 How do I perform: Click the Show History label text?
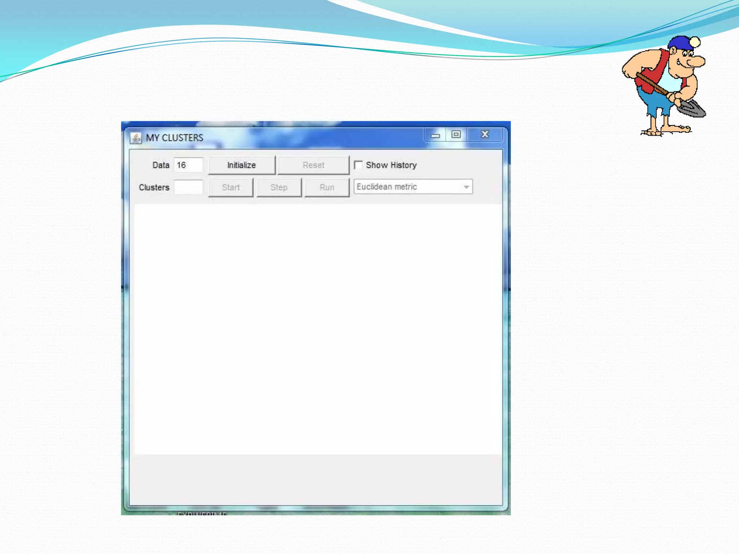tap(391, 165)
